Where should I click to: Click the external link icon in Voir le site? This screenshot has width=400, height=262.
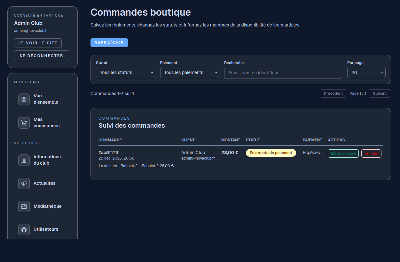point(21,43)
